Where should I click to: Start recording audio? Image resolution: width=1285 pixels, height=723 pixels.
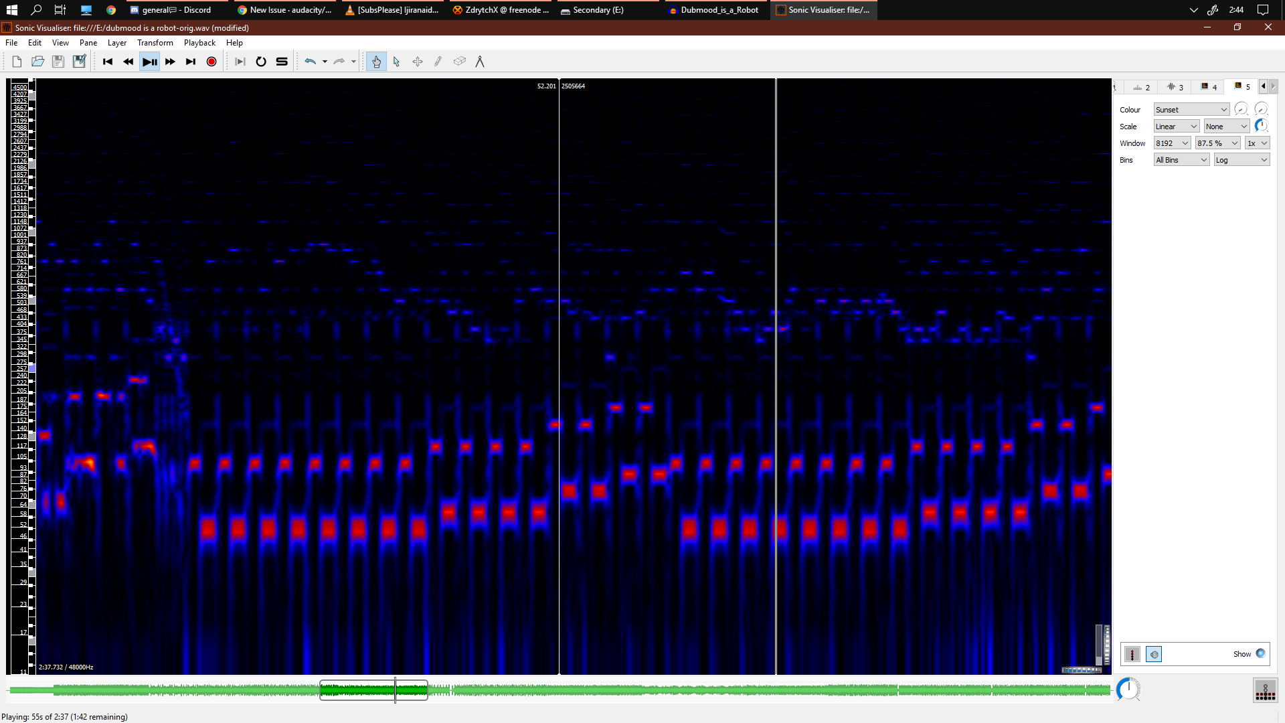pos(211,61)
